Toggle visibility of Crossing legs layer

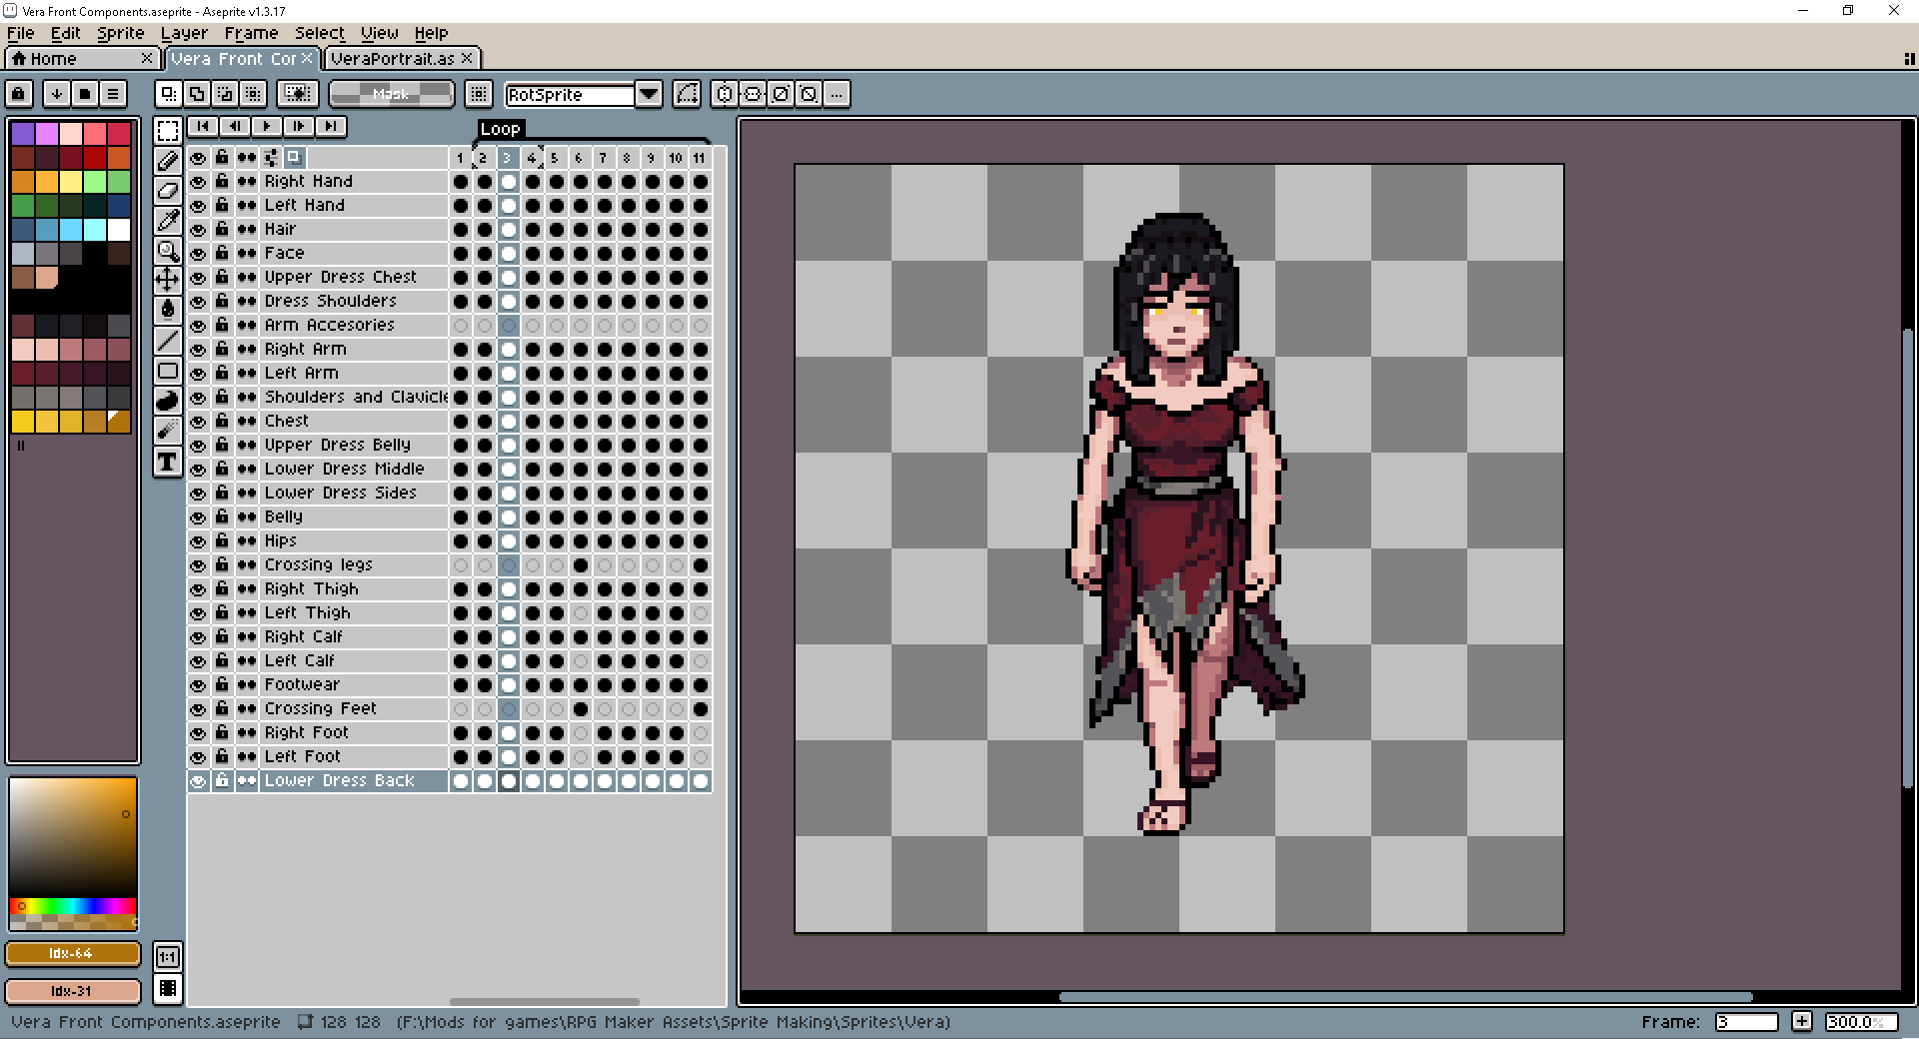tap(198, 565)
